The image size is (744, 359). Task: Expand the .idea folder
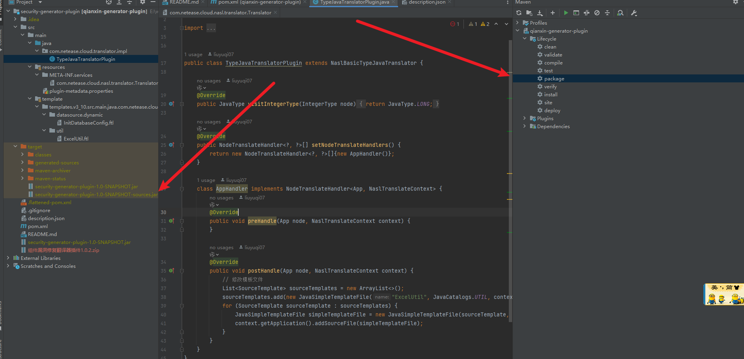pos(16,19)
